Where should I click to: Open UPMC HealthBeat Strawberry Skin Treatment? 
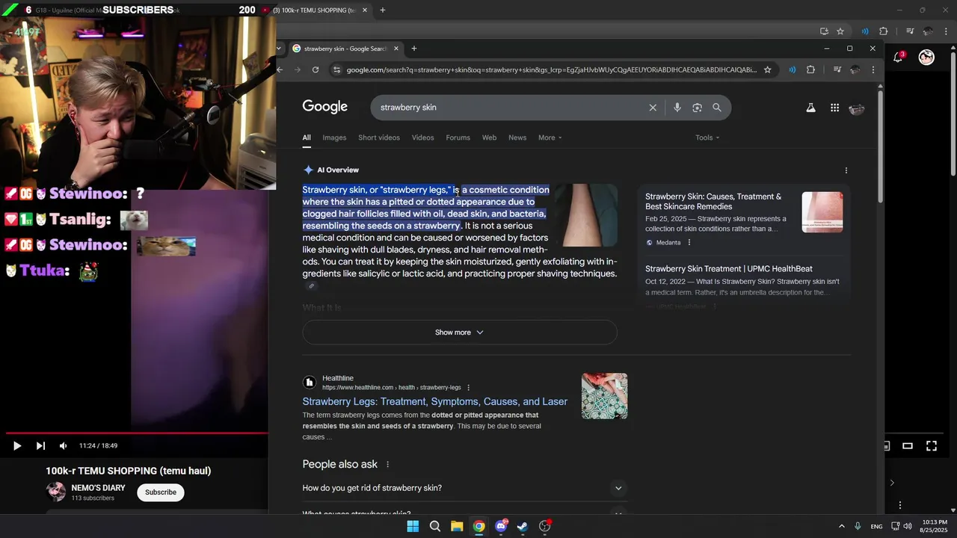[x=729, y=269]
